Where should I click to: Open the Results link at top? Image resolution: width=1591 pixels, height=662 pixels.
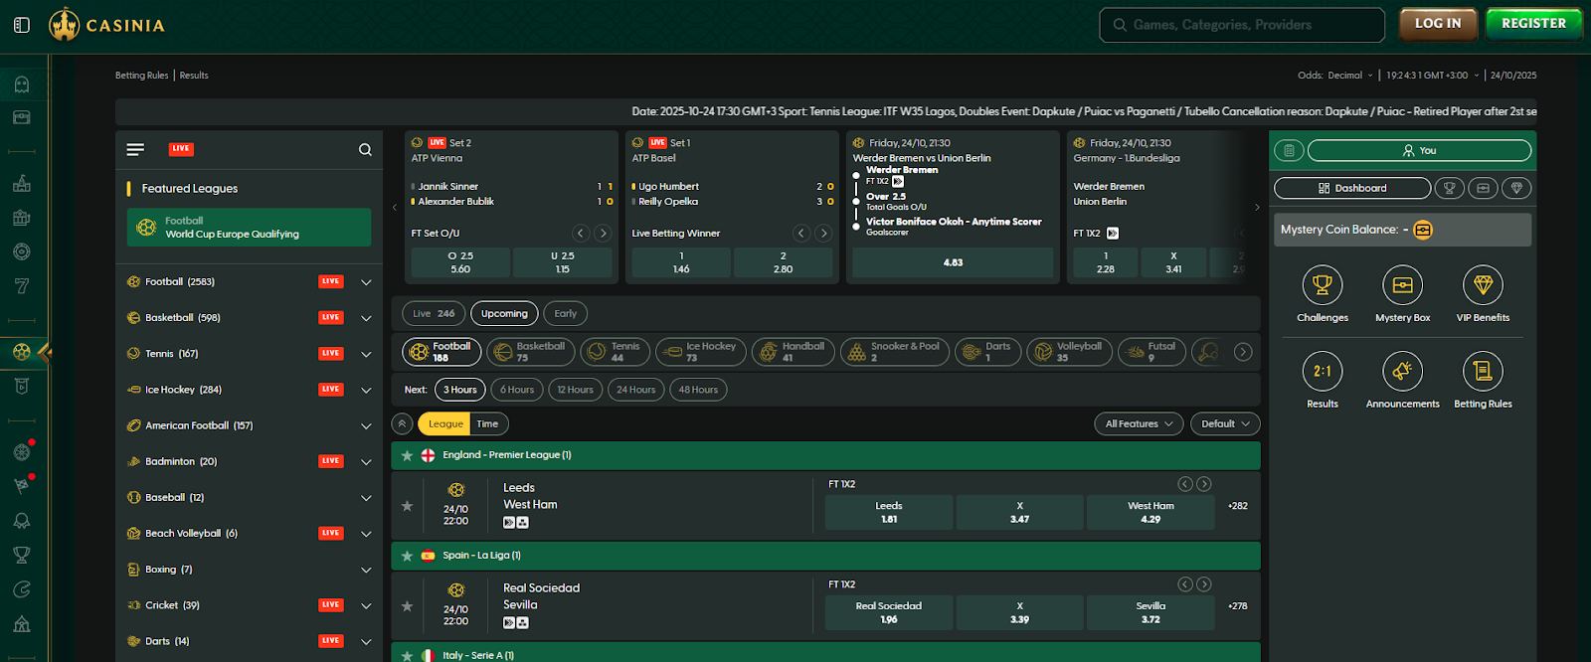[194, 76]
